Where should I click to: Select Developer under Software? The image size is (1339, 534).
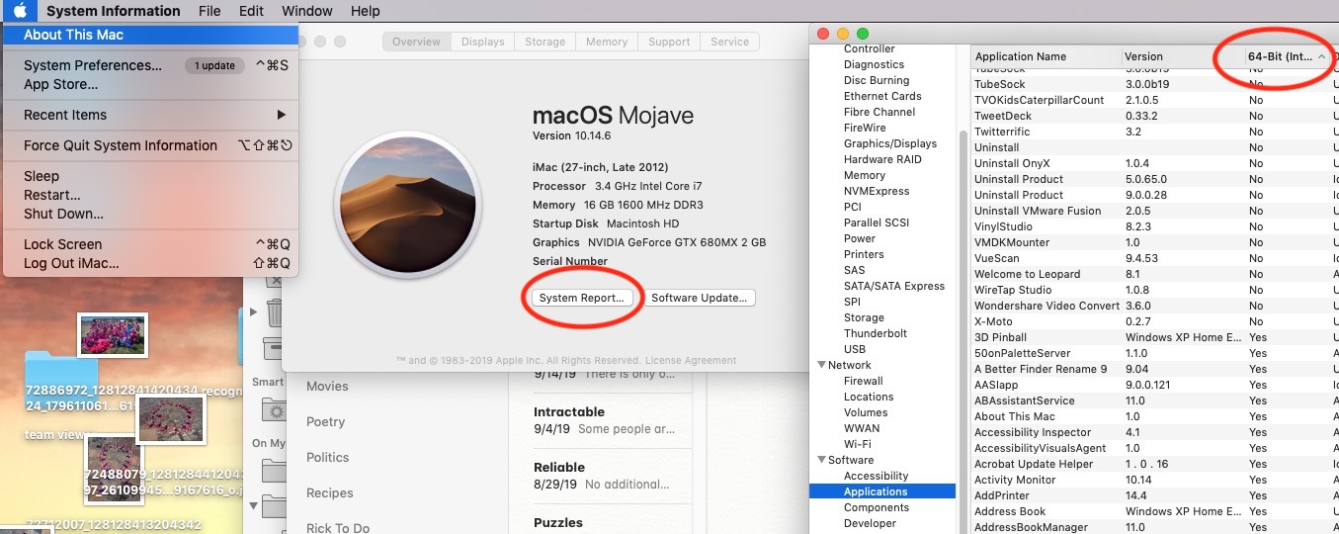(870, 523)
